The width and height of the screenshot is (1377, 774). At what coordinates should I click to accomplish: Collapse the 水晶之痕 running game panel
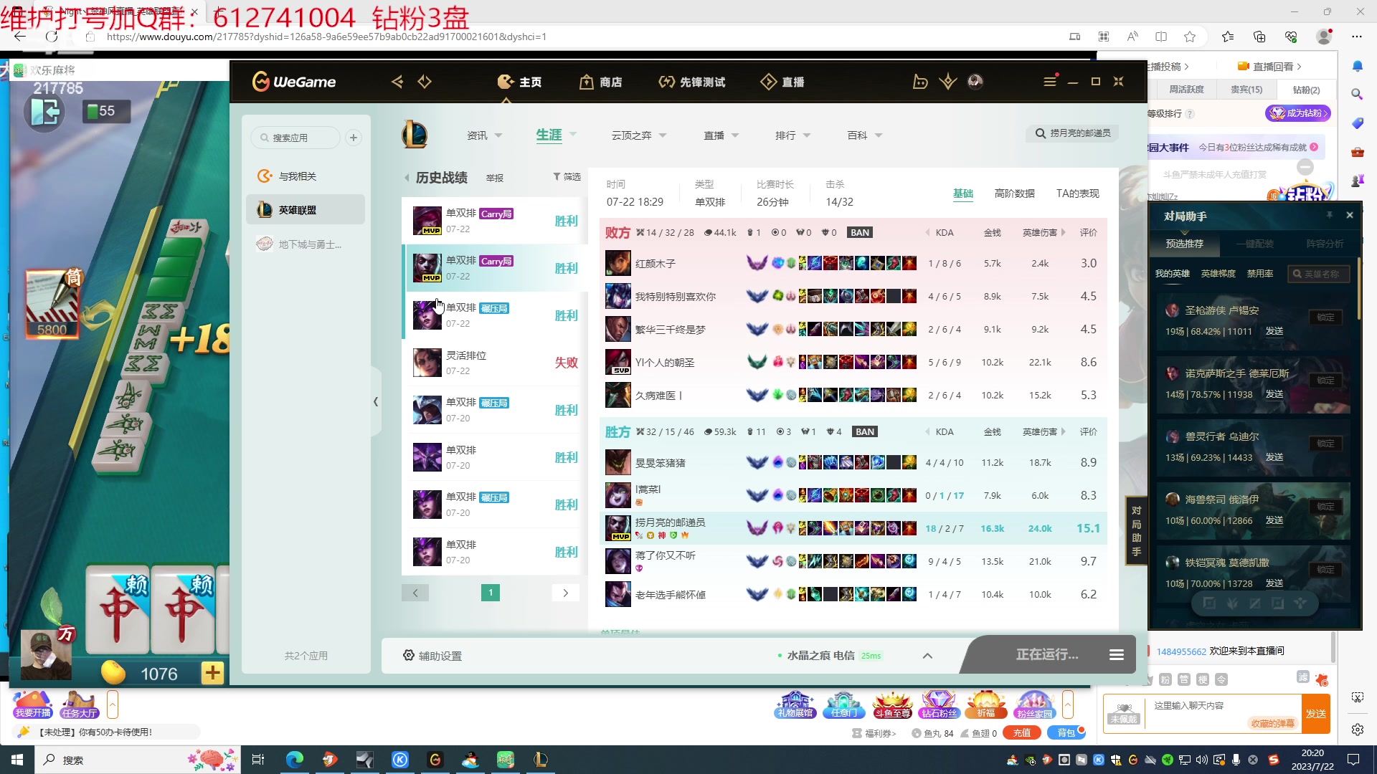[x=927, y=655]
